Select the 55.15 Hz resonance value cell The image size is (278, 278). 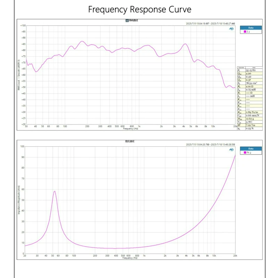tap(254, 70)
